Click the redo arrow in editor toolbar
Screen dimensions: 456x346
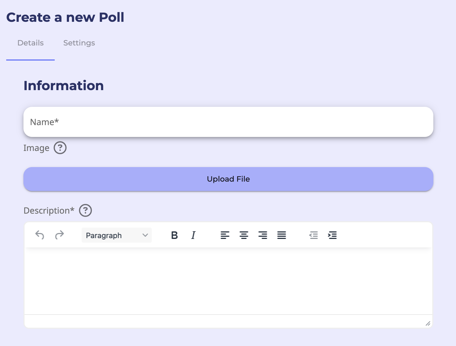pos(59,235)
